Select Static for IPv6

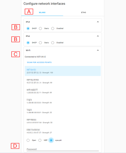40,43
